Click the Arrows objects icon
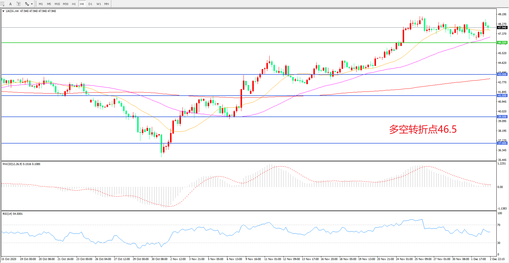 (x=27, y=4)
